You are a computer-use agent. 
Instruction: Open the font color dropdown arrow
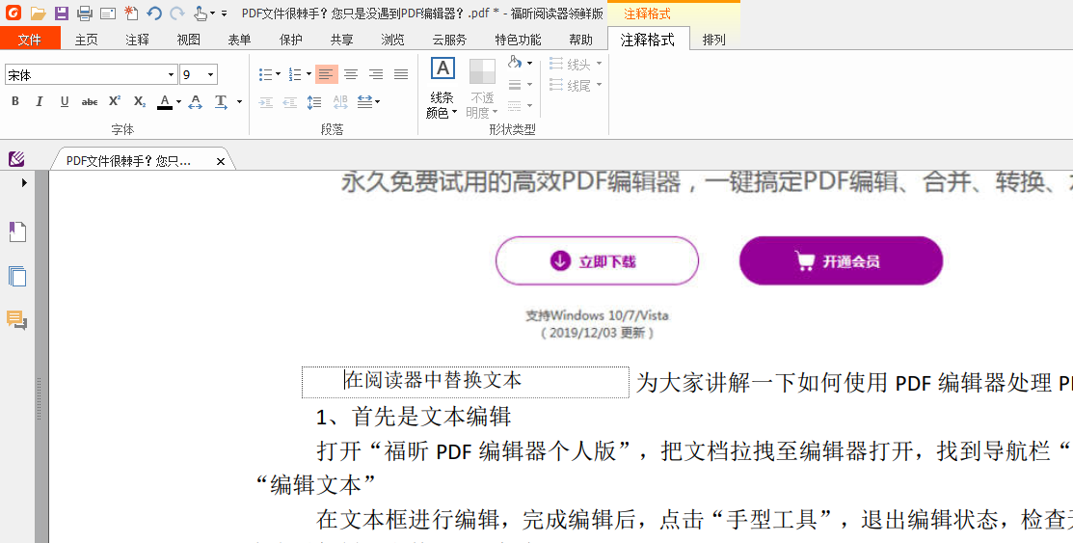tap(178, 102)
